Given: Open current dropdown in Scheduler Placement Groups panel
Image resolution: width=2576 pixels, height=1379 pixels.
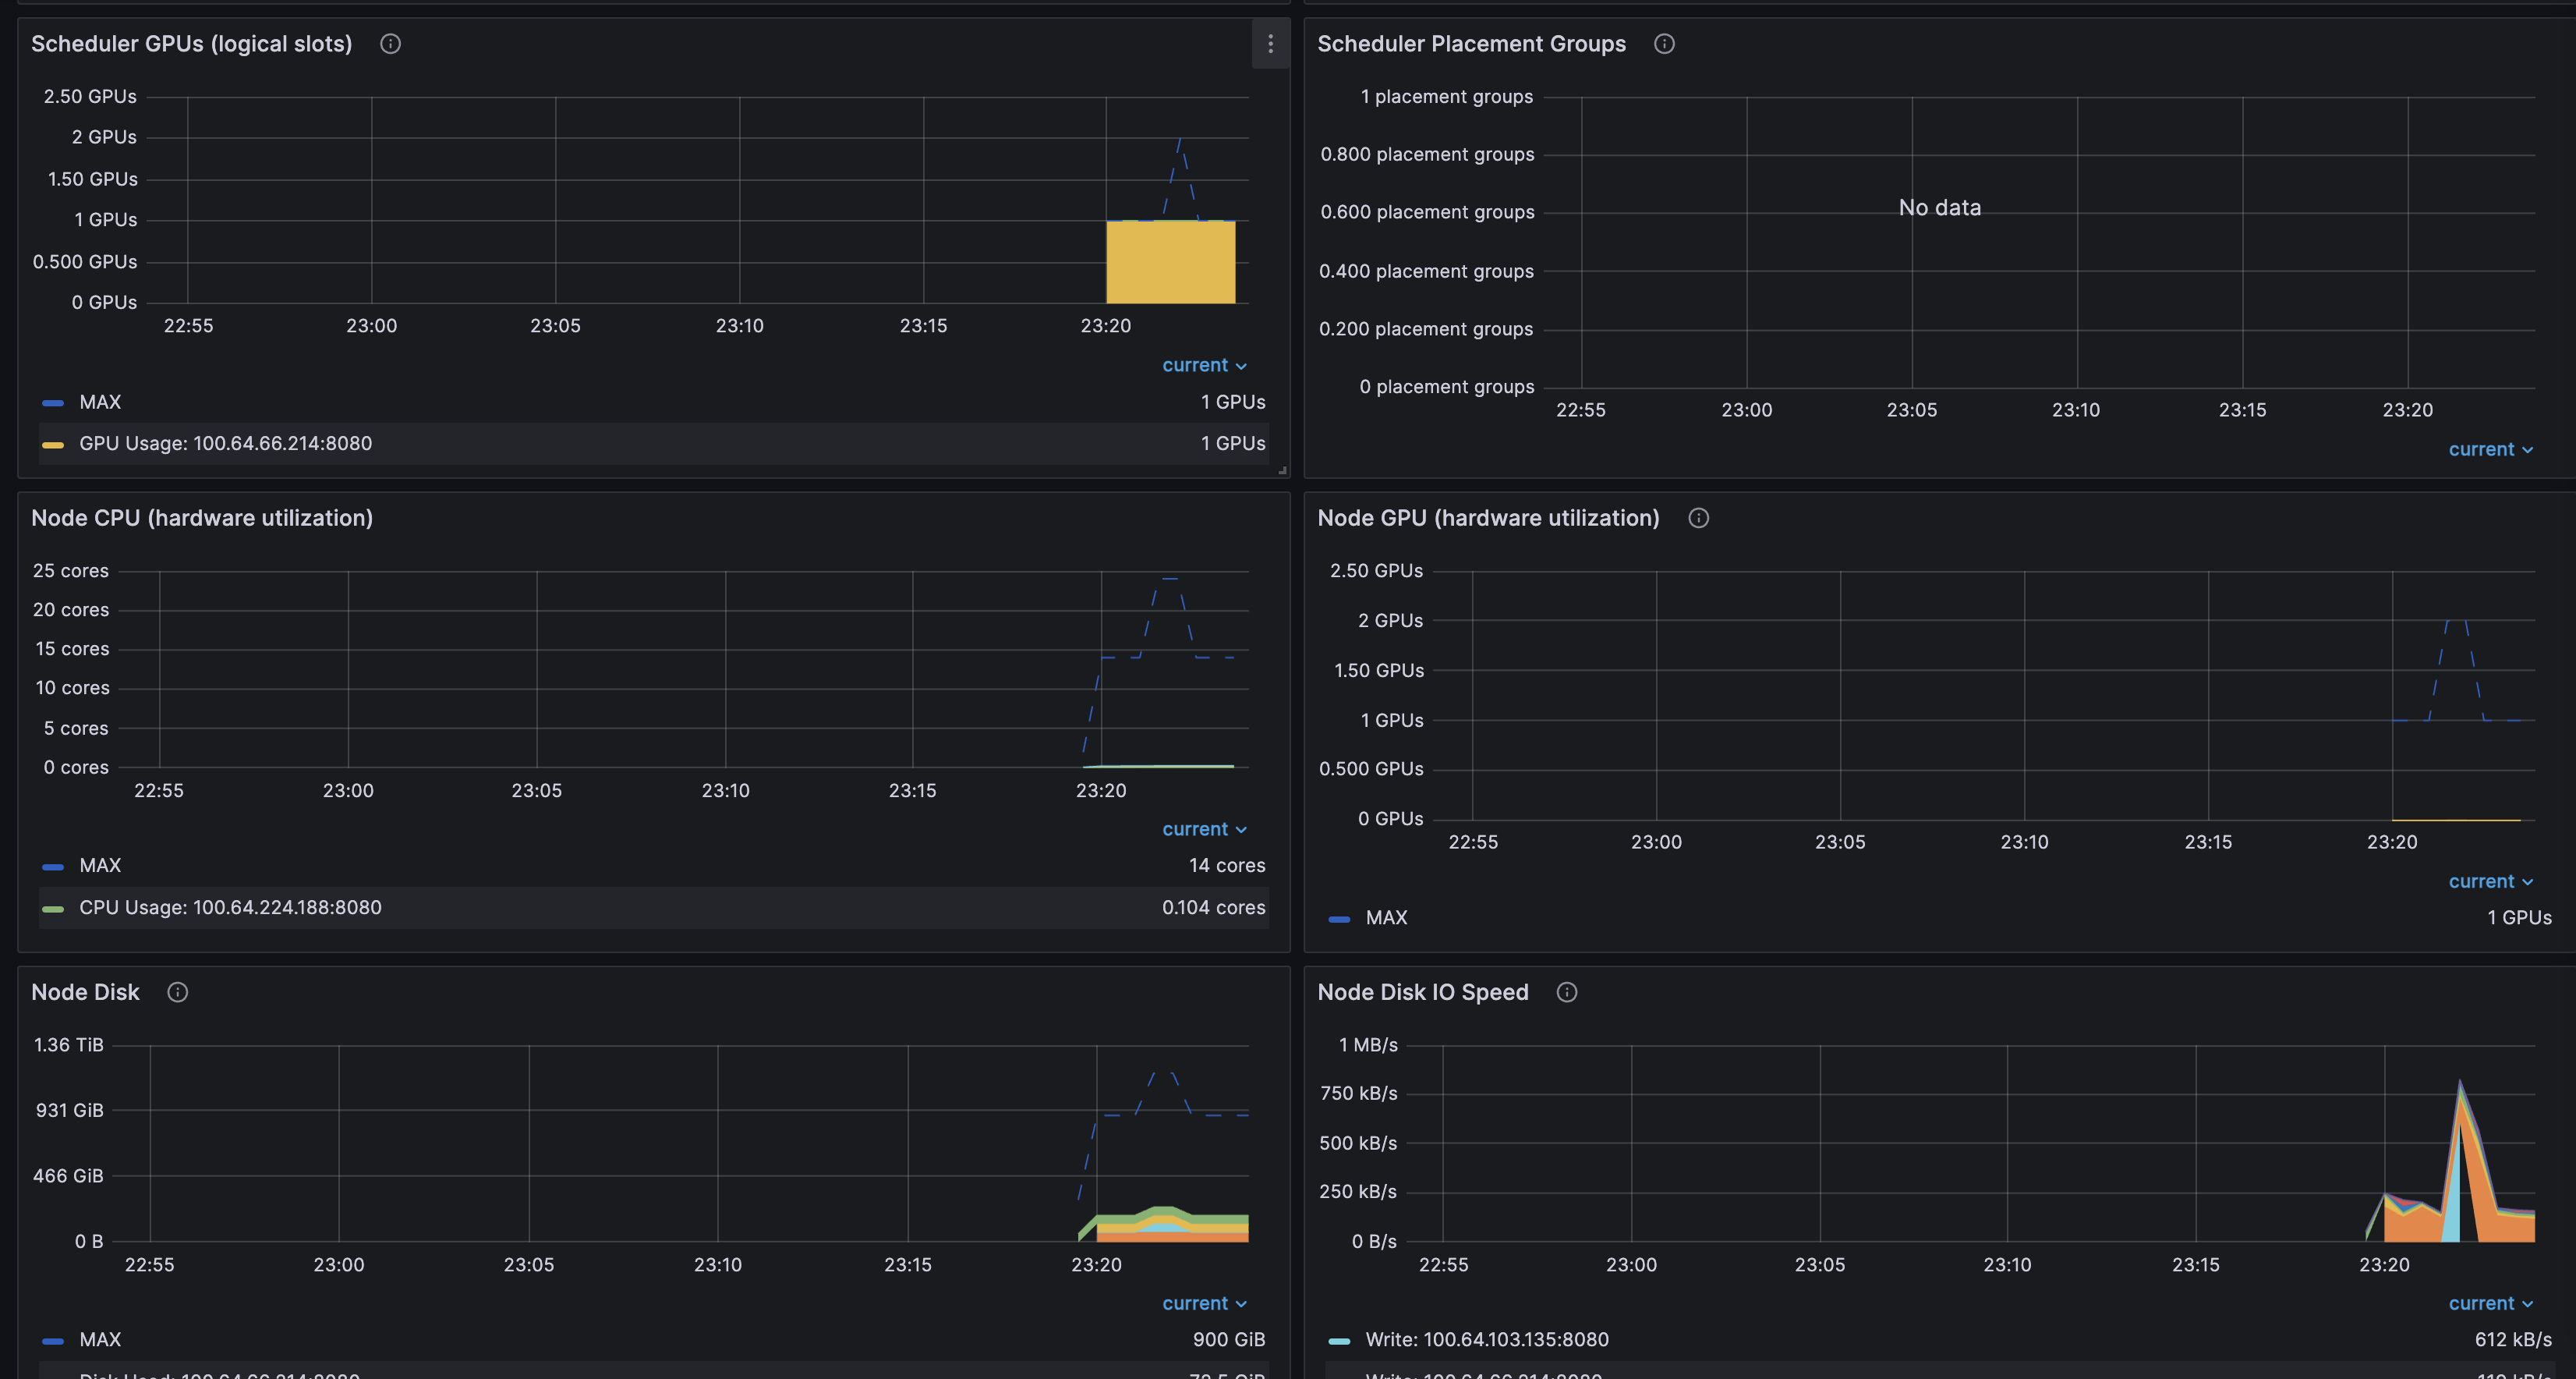Looking at the screenshot, I should click(2490, 449).
